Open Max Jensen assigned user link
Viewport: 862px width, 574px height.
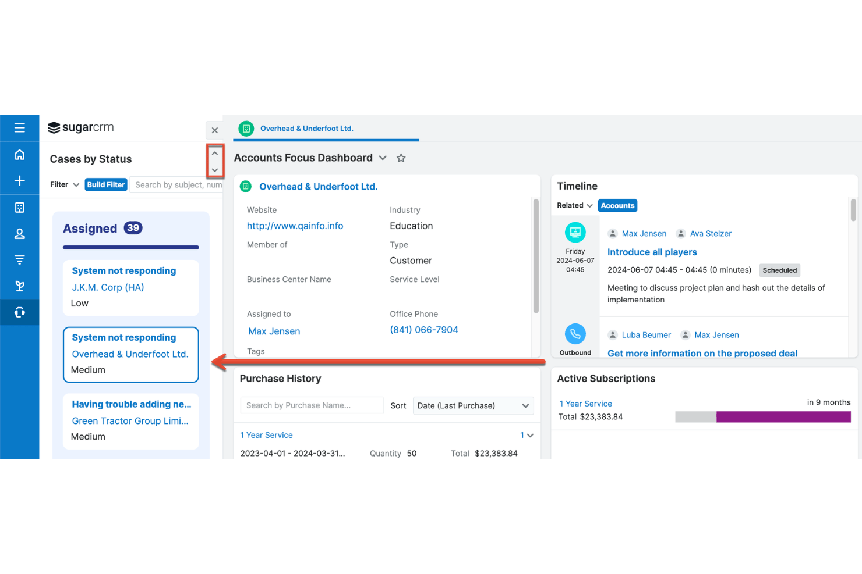pyautogui.click(x=274, y=331)
